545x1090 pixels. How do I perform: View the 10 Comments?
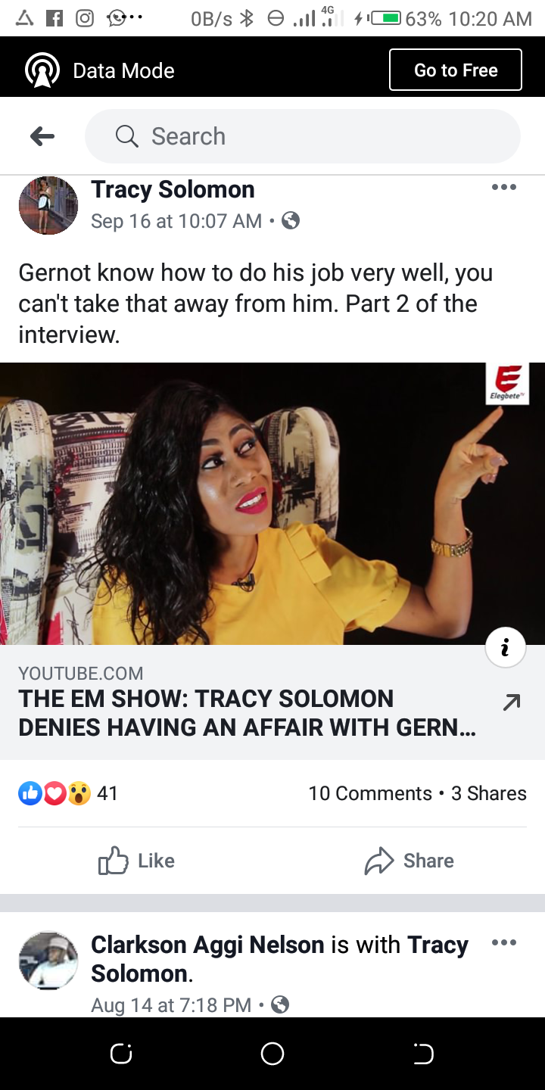click(x=370, y=793)
